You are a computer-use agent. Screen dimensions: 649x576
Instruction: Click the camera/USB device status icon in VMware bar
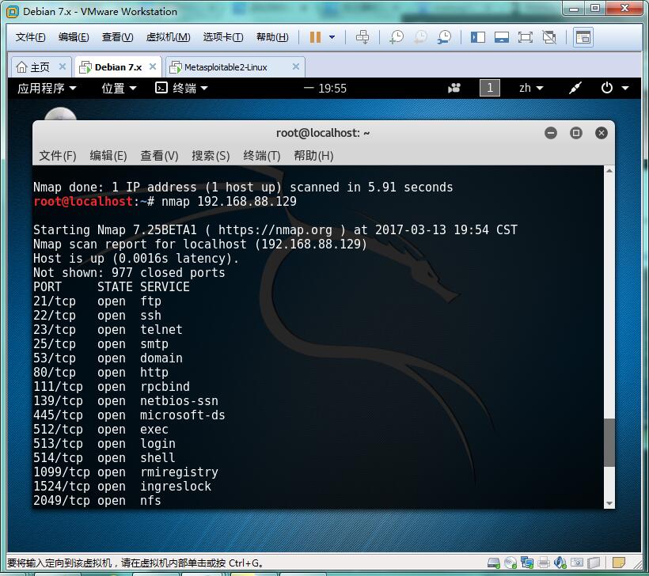tap(576, 563)
